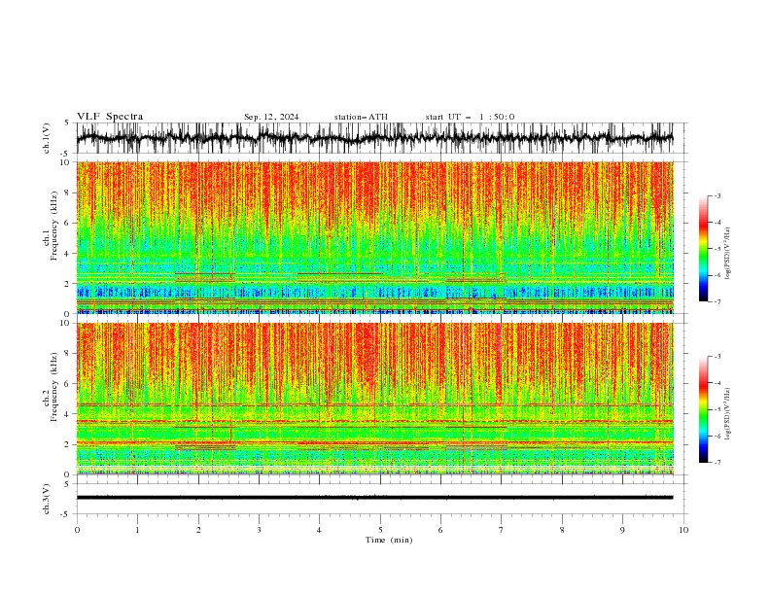Click the "6" tick on the time axis
The image size is (770, 595).
click(440, 530)
